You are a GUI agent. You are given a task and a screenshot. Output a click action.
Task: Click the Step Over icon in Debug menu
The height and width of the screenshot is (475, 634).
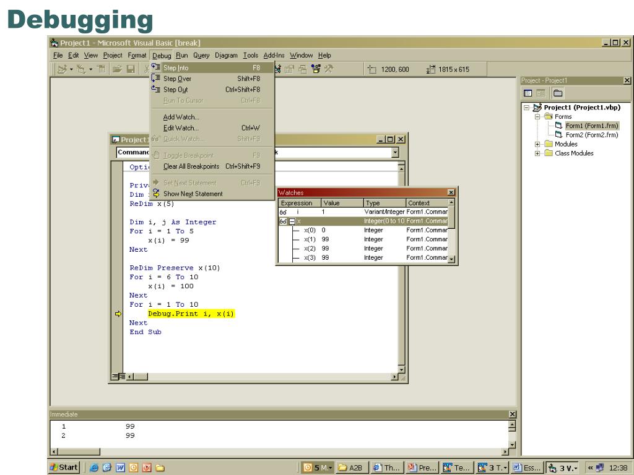point(155,78)
